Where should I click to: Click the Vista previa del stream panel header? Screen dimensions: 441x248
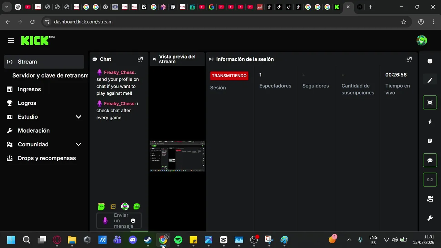pyautogui.click(x=177, y=59)
